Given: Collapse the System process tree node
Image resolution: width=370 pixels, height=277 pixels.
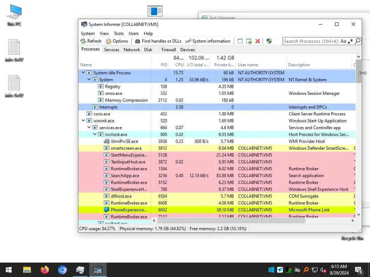Looking at the screenshot, I should click(x=89, y=79).
